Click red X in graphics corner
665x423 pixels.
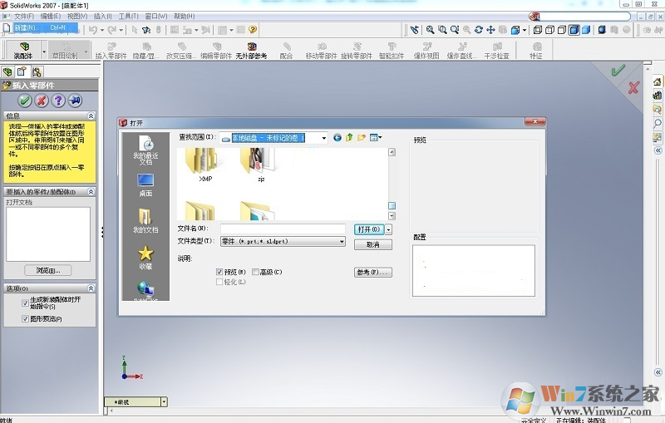[x=633, y=87]
